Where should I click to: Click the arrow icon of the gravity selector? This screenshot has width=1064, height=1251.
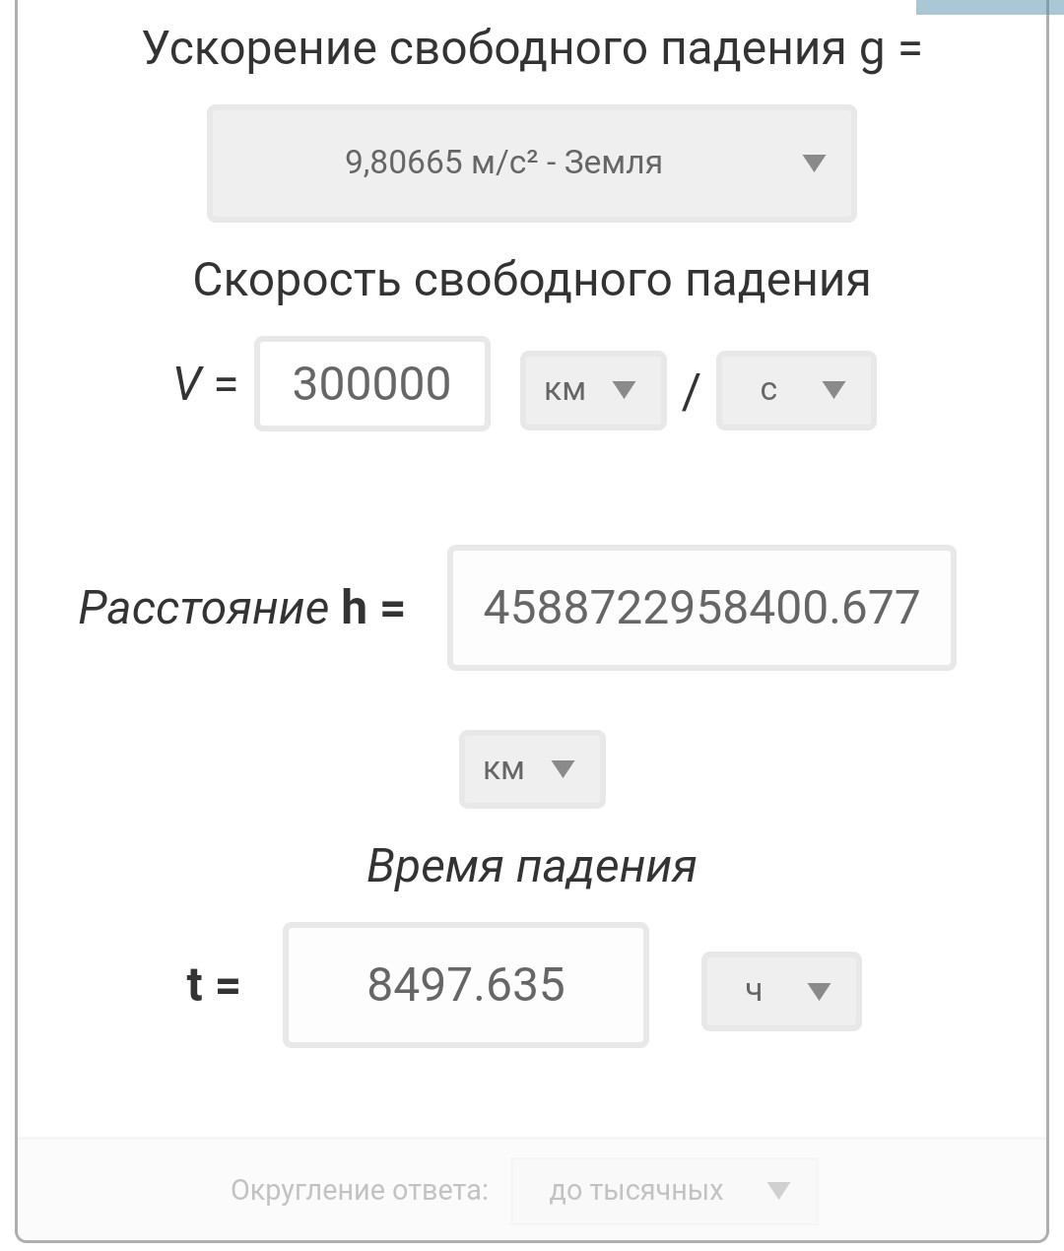813,164
